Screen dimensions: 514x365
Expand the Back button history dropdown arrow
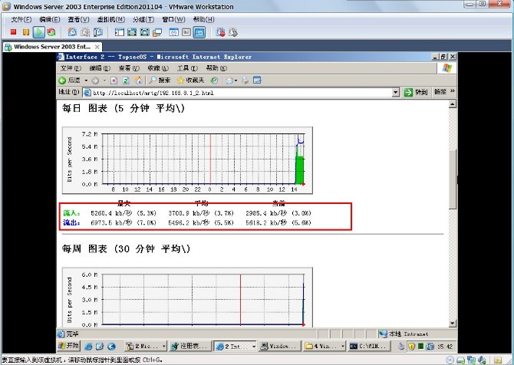pyautogui.click(x=84, y=80)
